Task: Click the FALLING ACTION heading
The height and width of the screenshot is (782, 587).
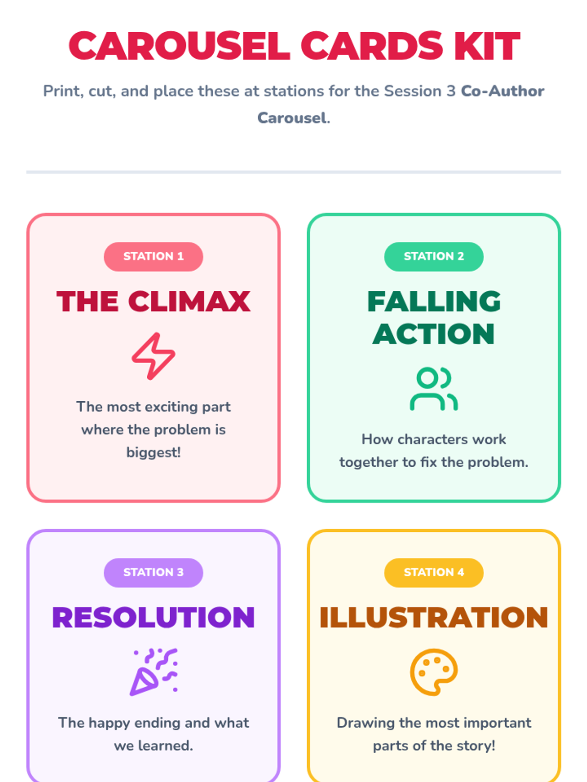Action: (433, 317)
